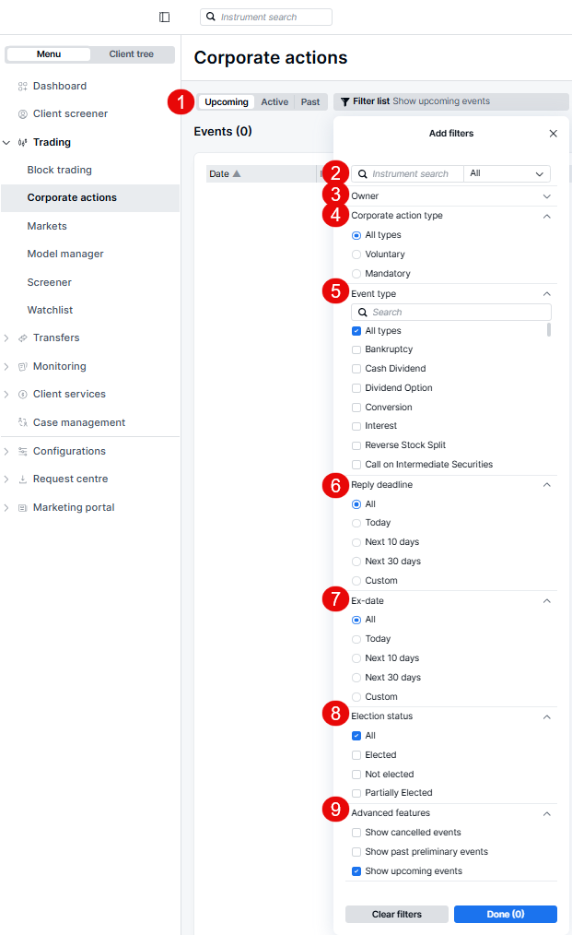Expand the Owner filter section
572x935 pixels.
point(546,196)
